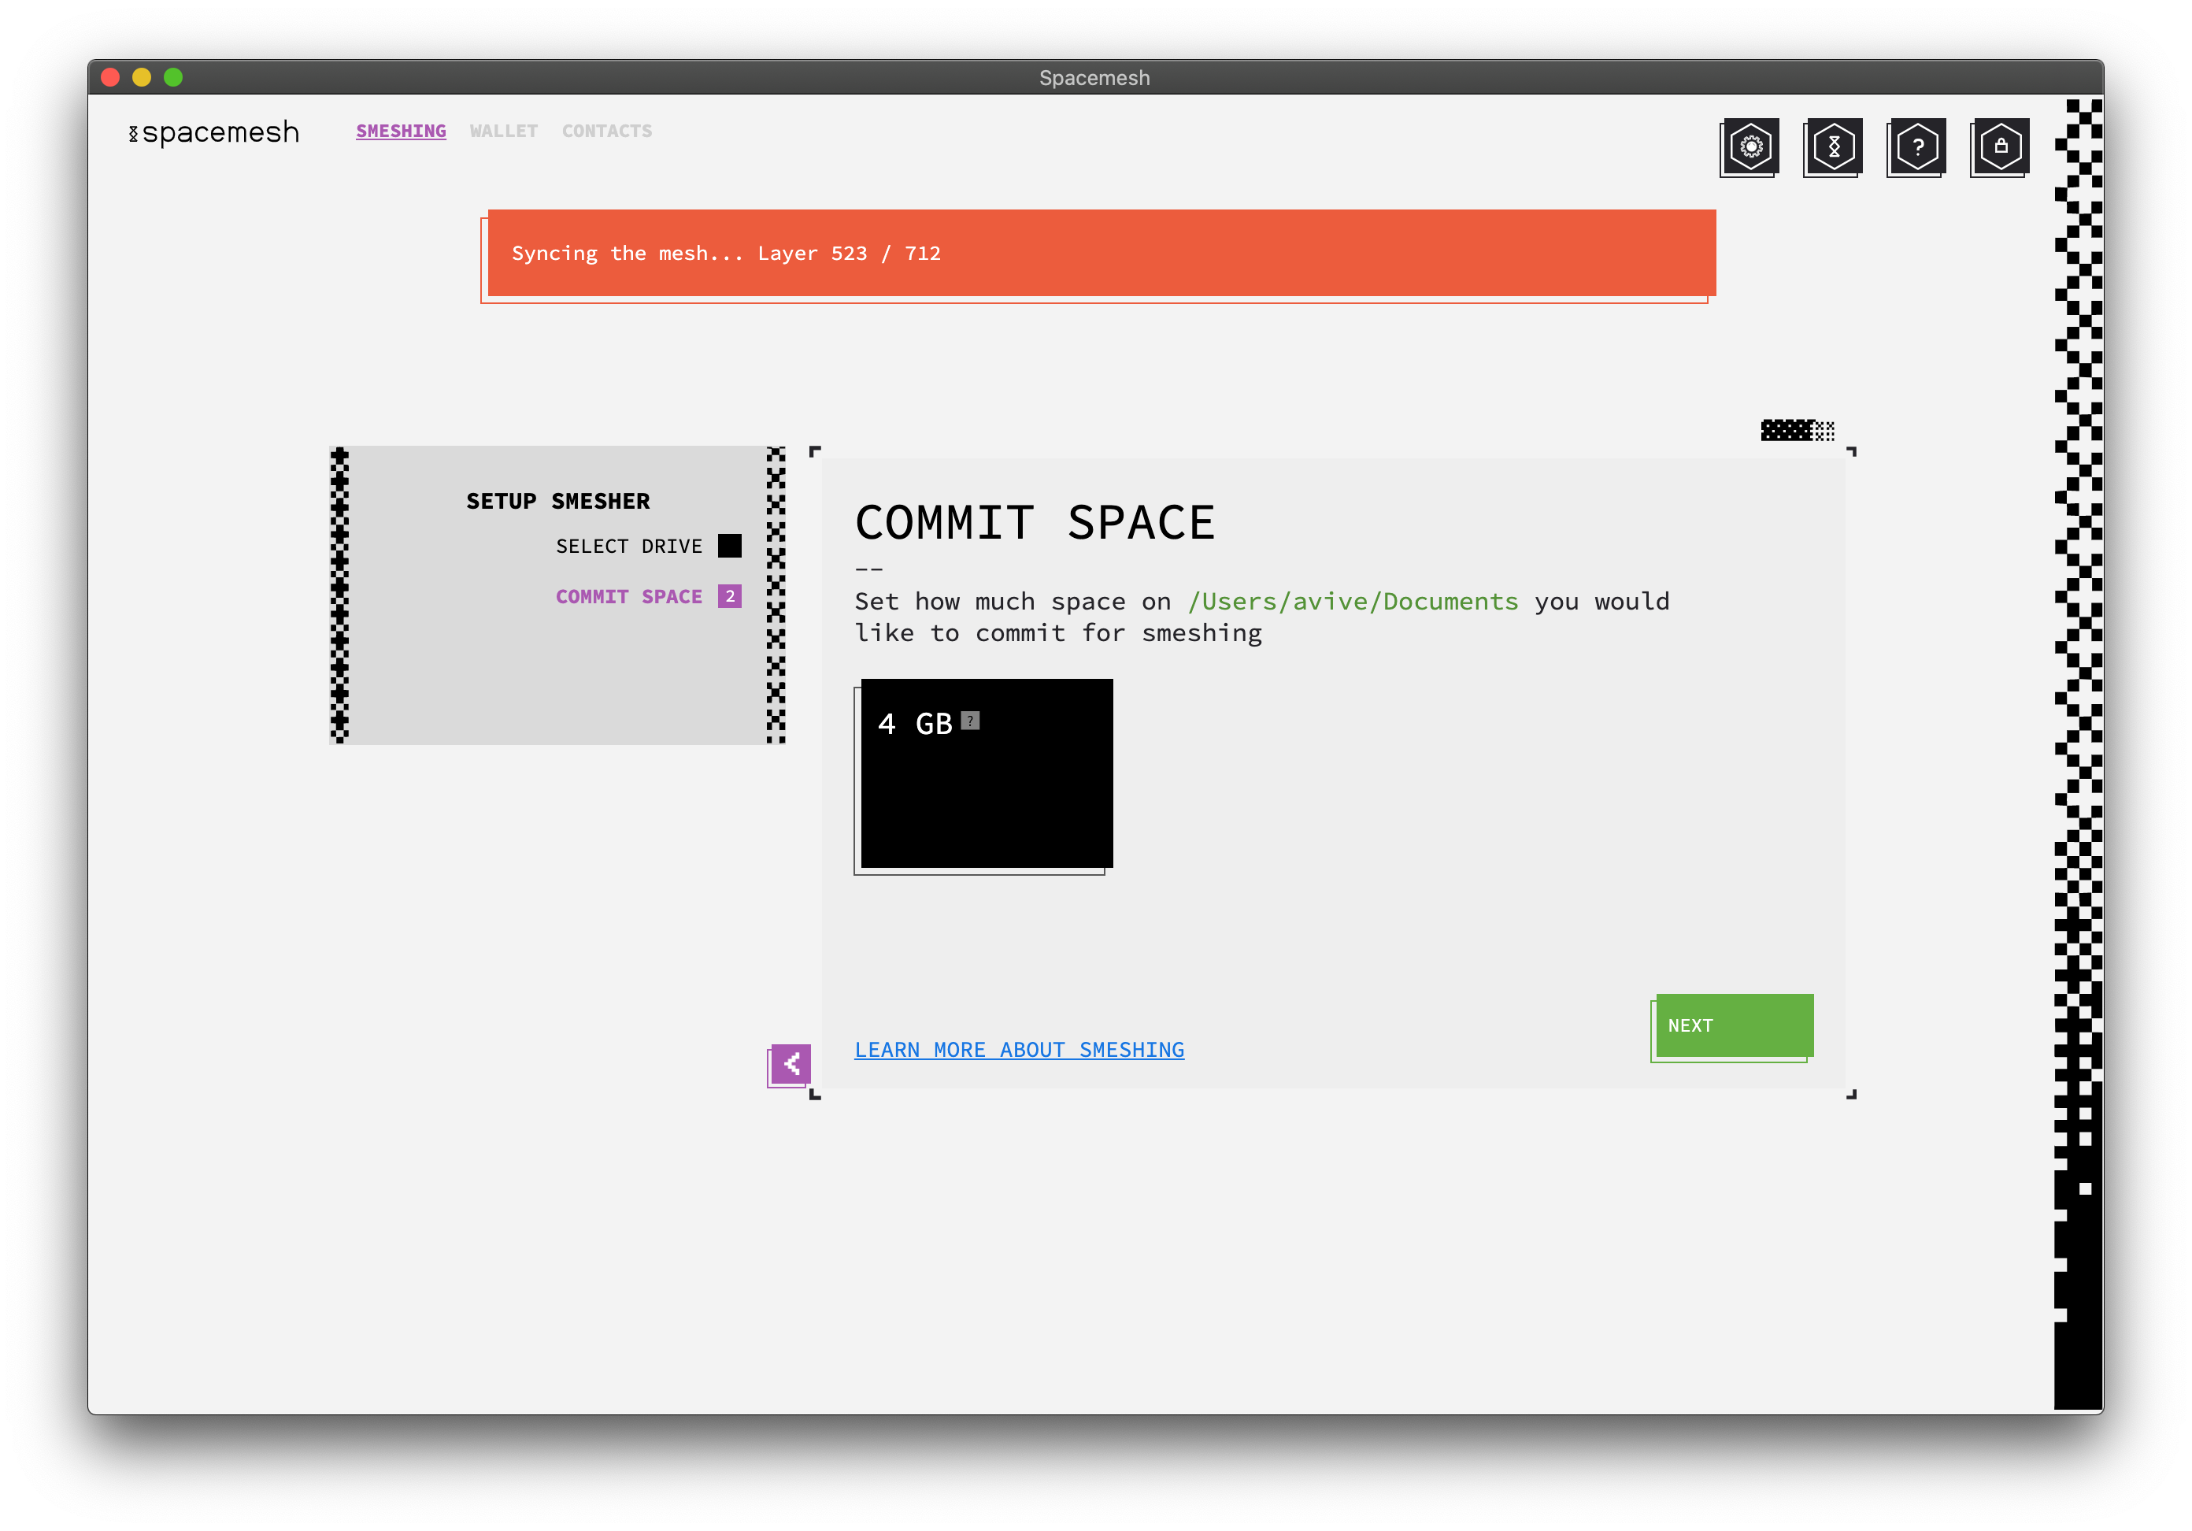Open the Learn More About Smeshing link
The width and height of the screenshot is (2192, 1531).
pos(1019,1050)
